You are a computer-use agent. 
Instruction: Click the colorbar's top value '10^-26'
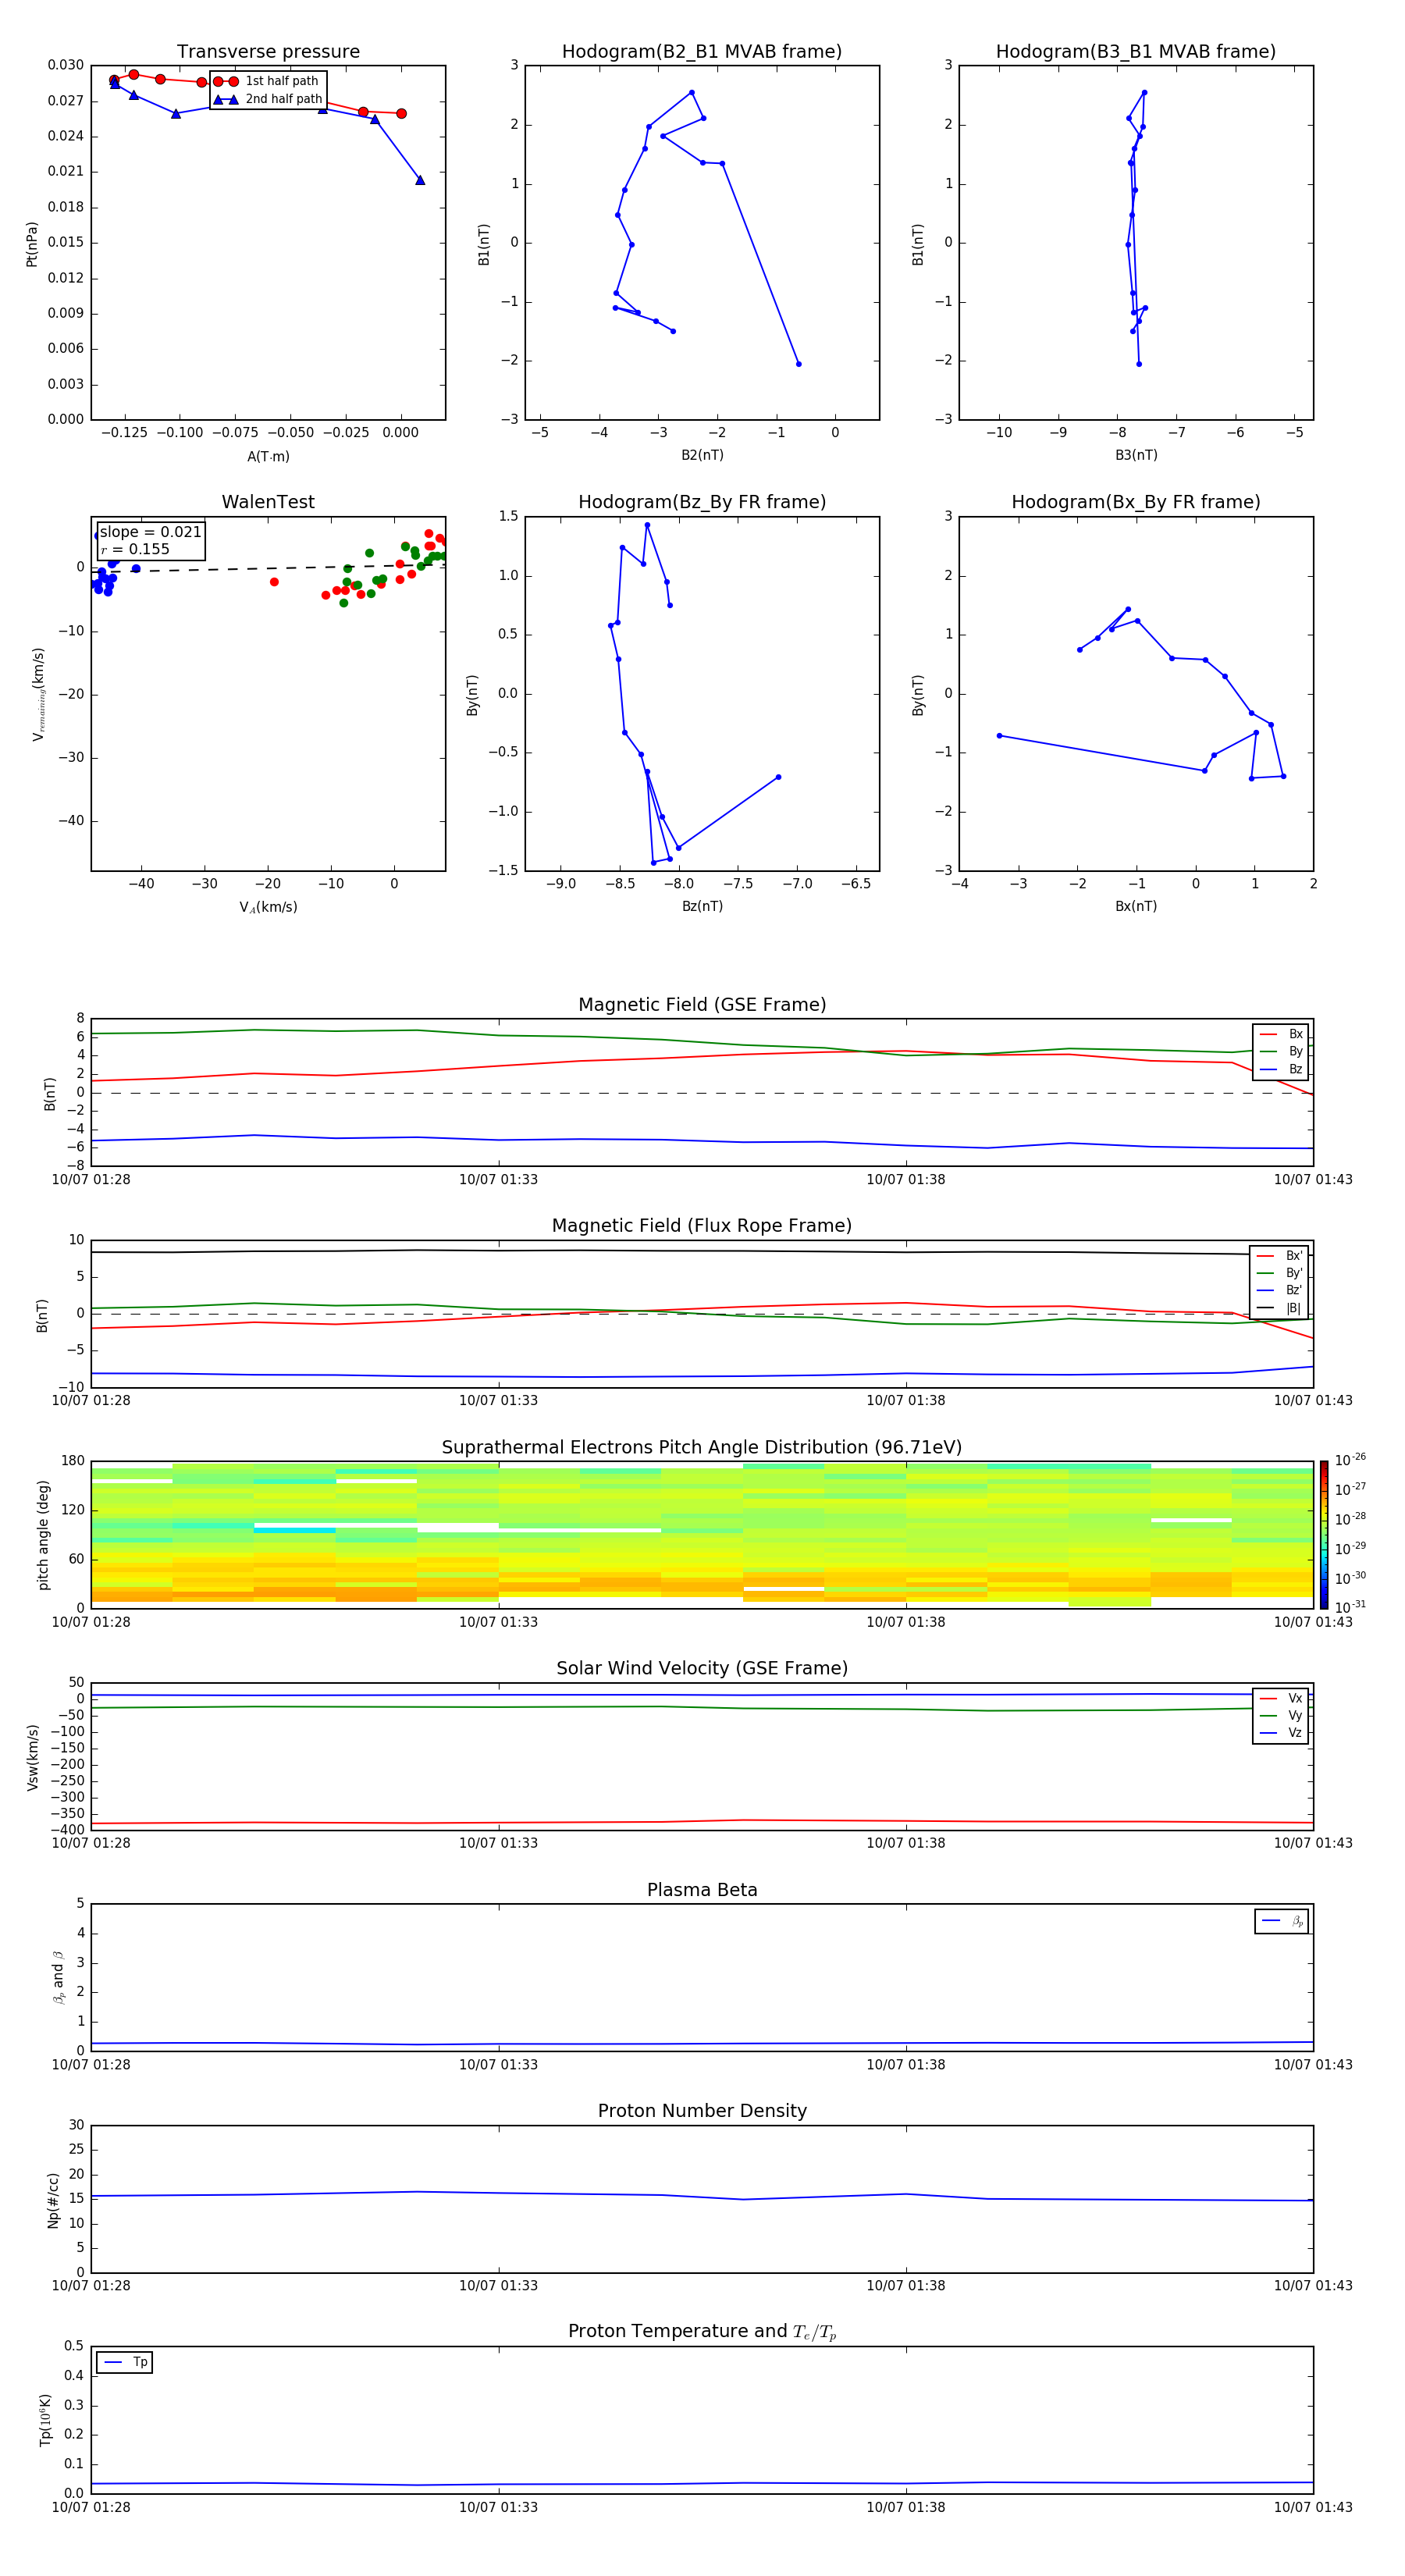tap(1350, 1460)
